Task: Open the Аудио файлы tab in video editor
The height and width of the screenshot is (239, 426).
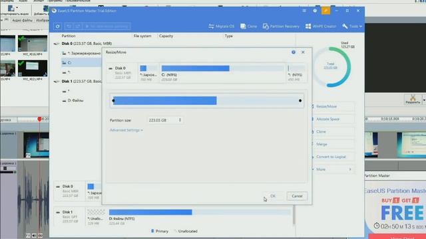Action: 22,21
